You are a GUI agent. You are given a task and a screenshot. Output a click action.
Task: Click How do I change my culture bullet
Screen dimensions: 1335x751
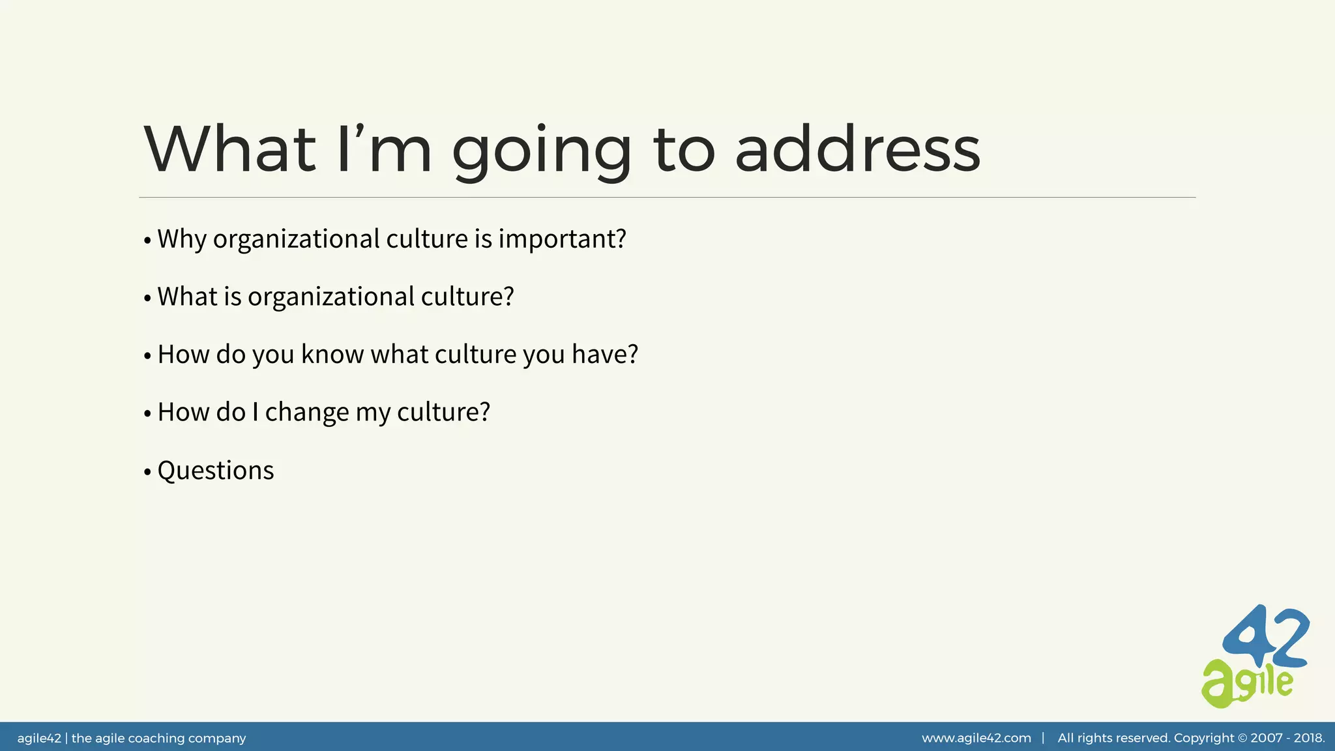pos(323,412)
